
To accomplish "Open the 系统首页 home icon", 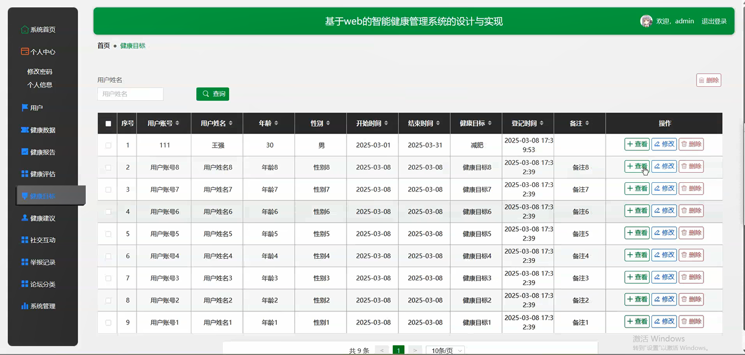I will pos(24,29).
